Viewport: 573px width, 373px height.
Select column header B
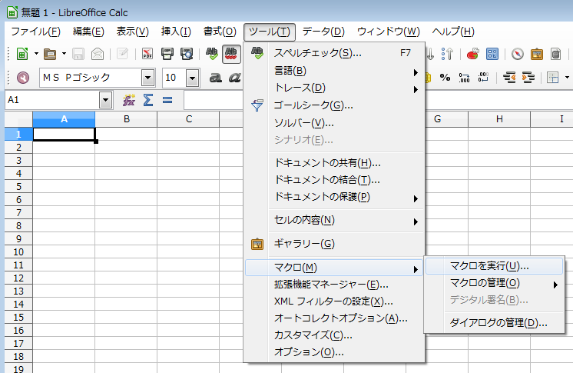pyautogui.click(x=127, y=119)
